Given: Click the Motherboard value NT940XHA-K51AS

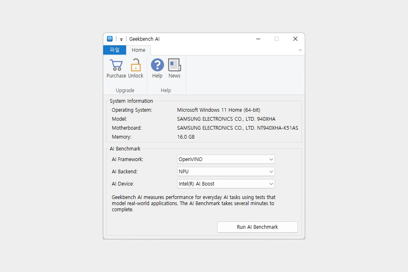Looking at the screenshot, I should (237, 128).
